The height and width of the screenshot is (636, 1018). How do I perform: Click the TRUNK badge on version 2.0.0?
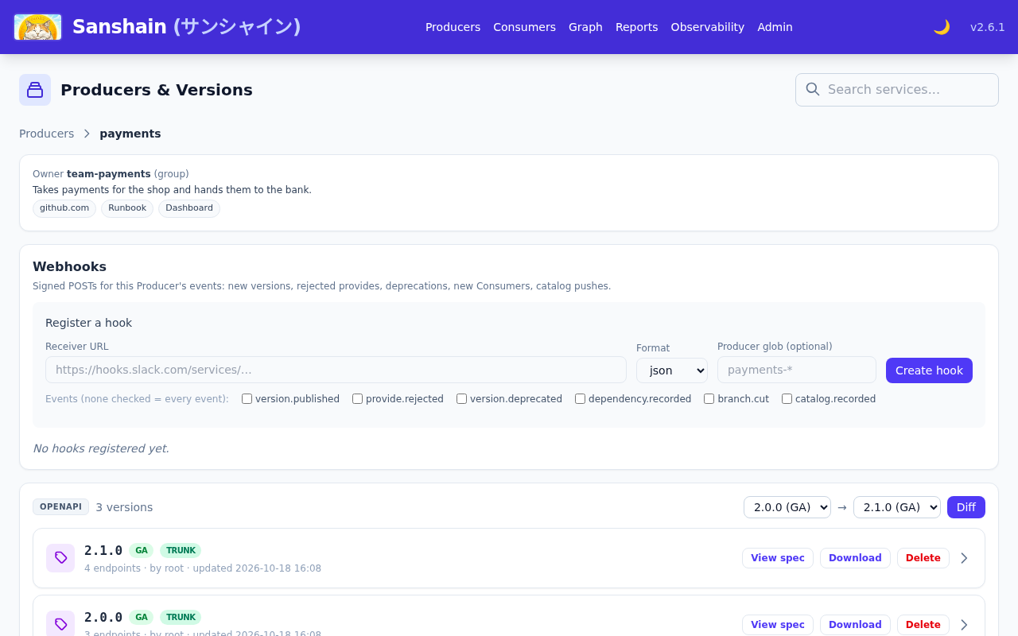[x=181, y=617]
